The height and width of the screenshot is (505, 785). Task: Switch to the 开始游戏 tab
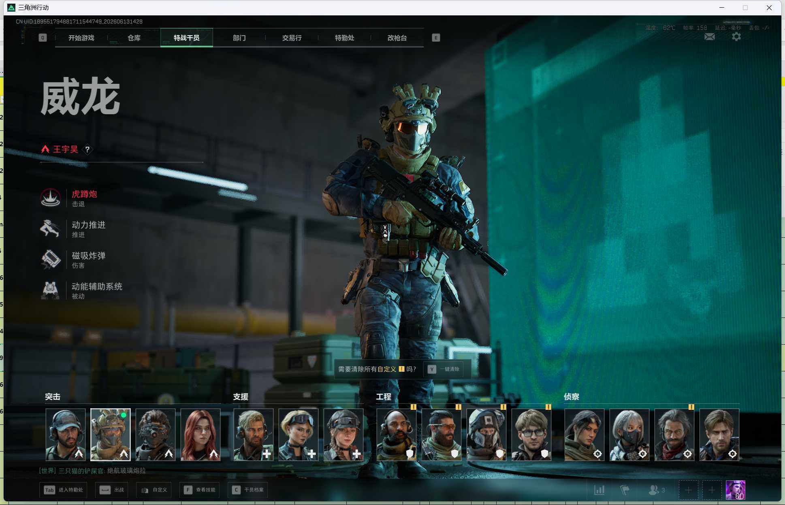click(81, 38)
